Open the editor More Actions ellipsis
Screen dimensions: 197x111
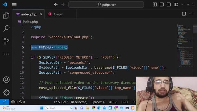click(x=191, y=14)
